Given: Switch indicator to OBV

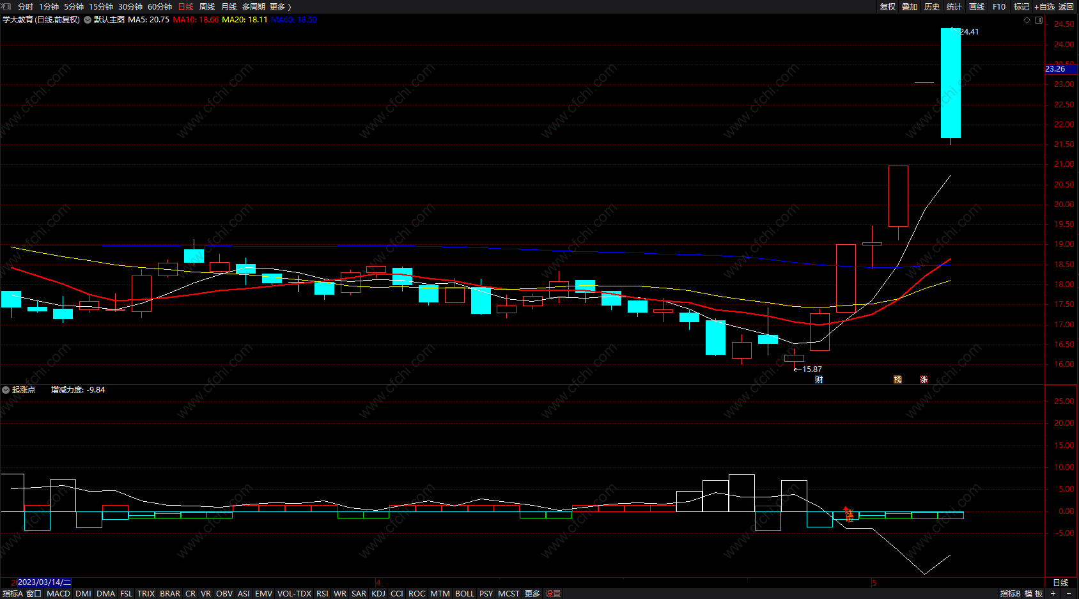Looking at the screenshot, I should (x=224, y=593).
